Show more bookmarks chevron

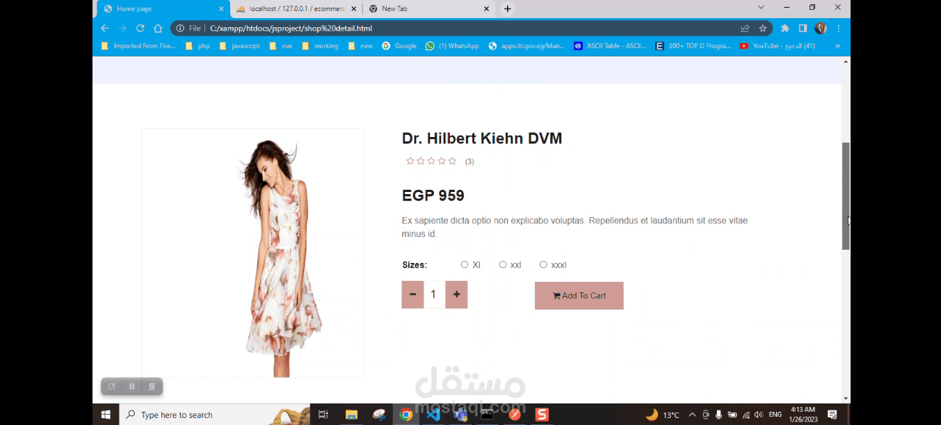point(837,46)
